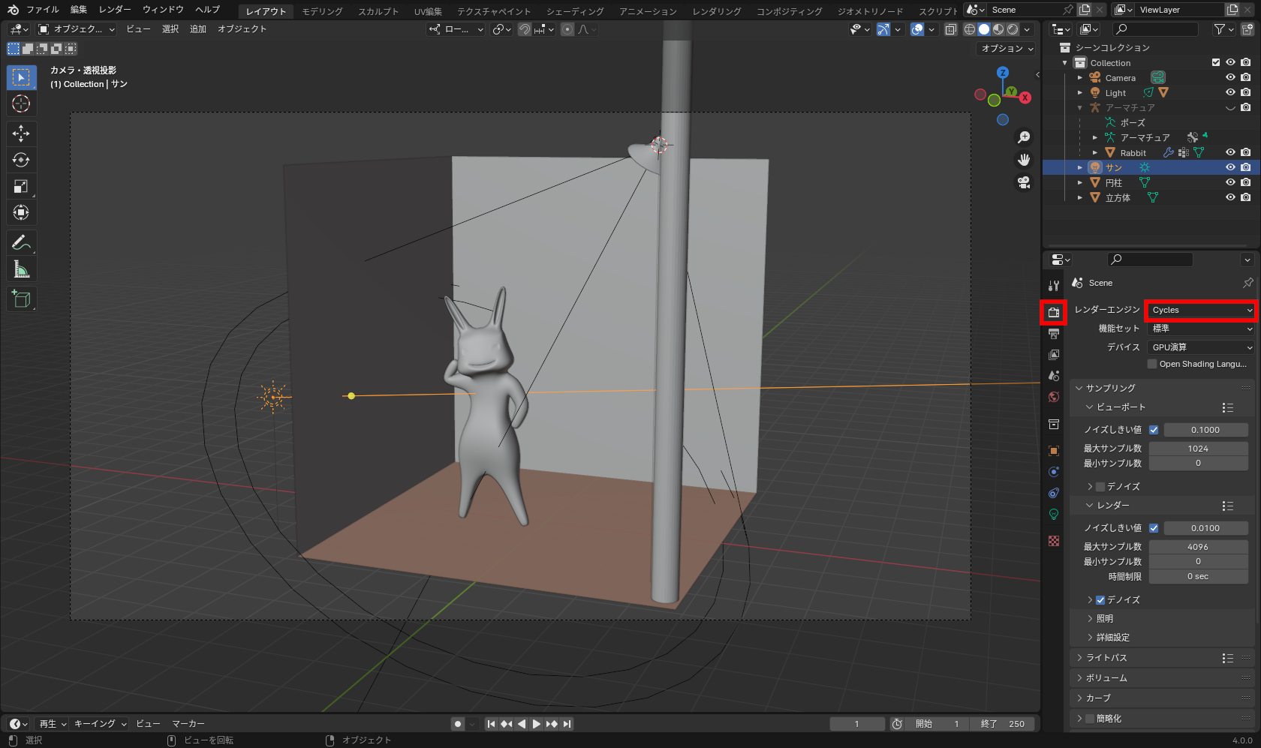
Task: Click render 最大サンプル数 value 4096
Action: 1198,547
